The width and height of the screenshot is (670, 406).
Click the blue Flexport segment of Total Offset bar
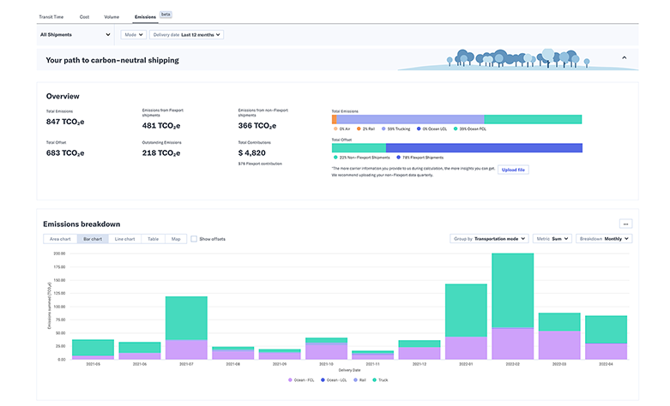click(484, 148)
